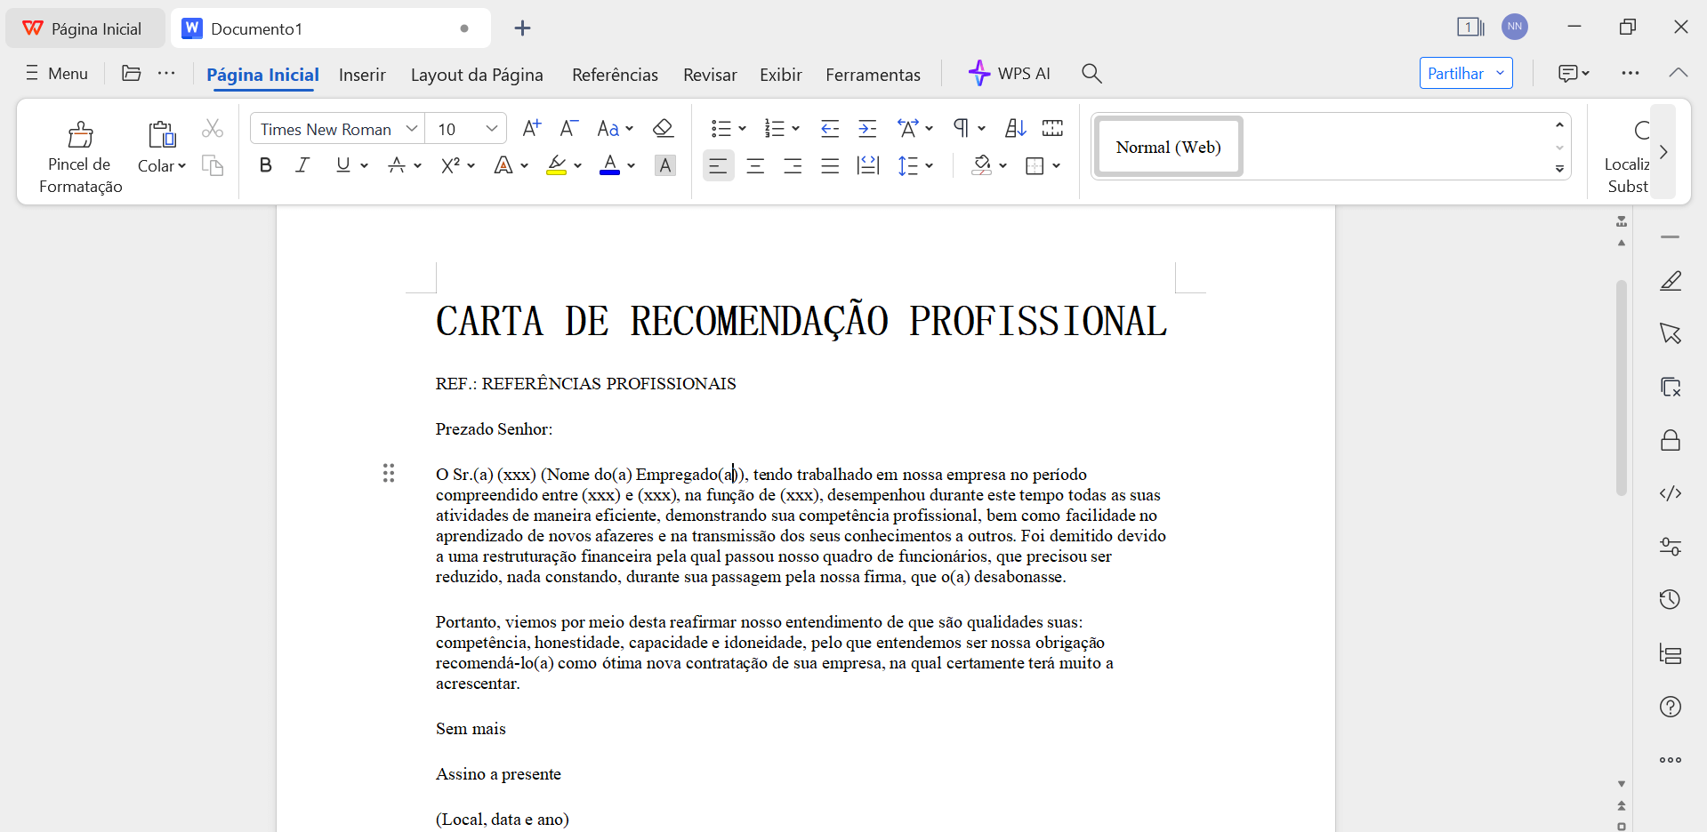Click the Documento1 document tab

329,28
